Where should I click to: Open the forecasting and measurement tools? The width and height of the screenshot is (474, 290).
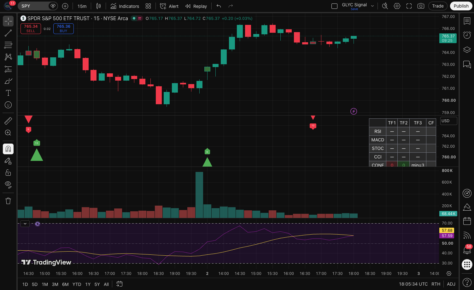(8, 69)
